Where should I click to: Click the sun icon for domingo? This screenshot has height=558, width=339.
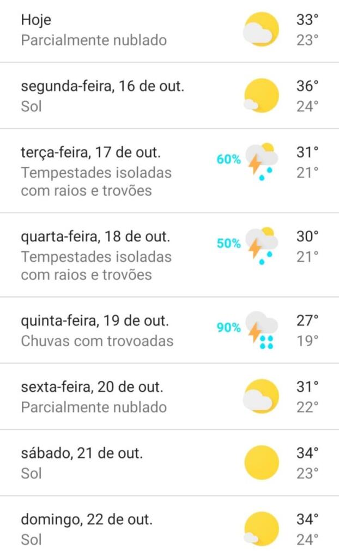pos(261,529)
